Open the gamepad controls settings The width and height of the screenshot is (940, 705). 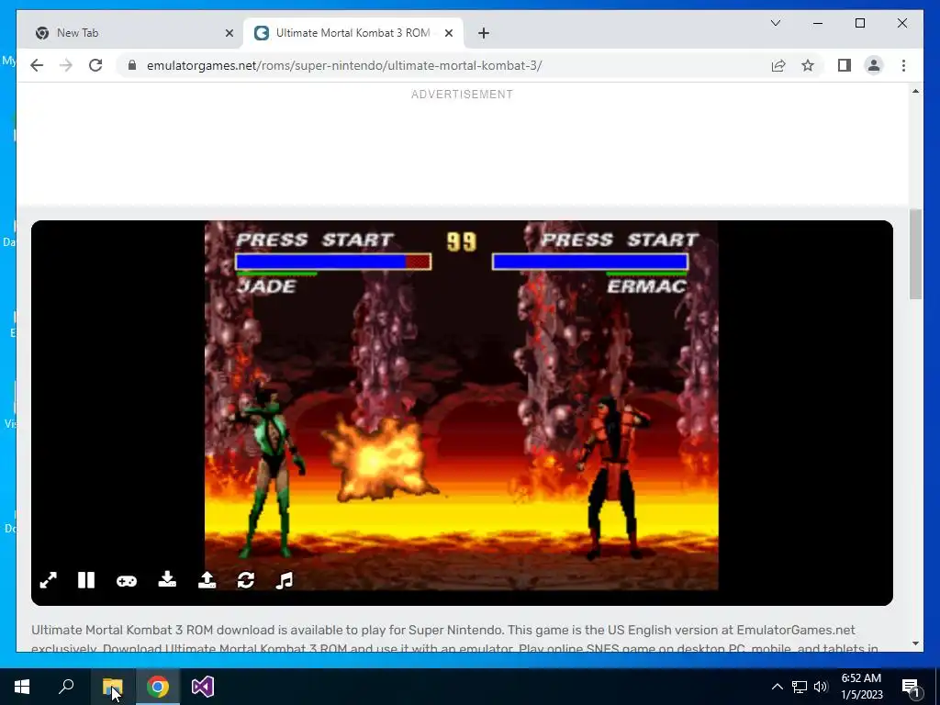coord(127,581)
